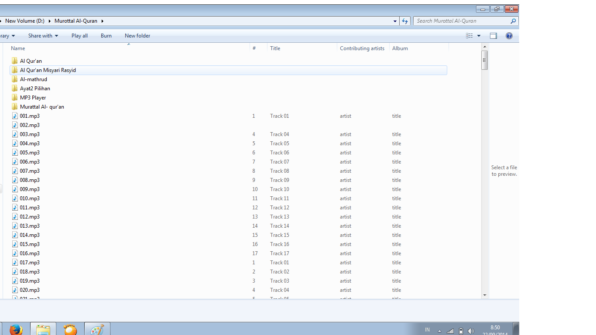Click the Murottal Al-Quran breadcrumb segment
Viewport: 596px width, 335px height.
tap(76, 21)
